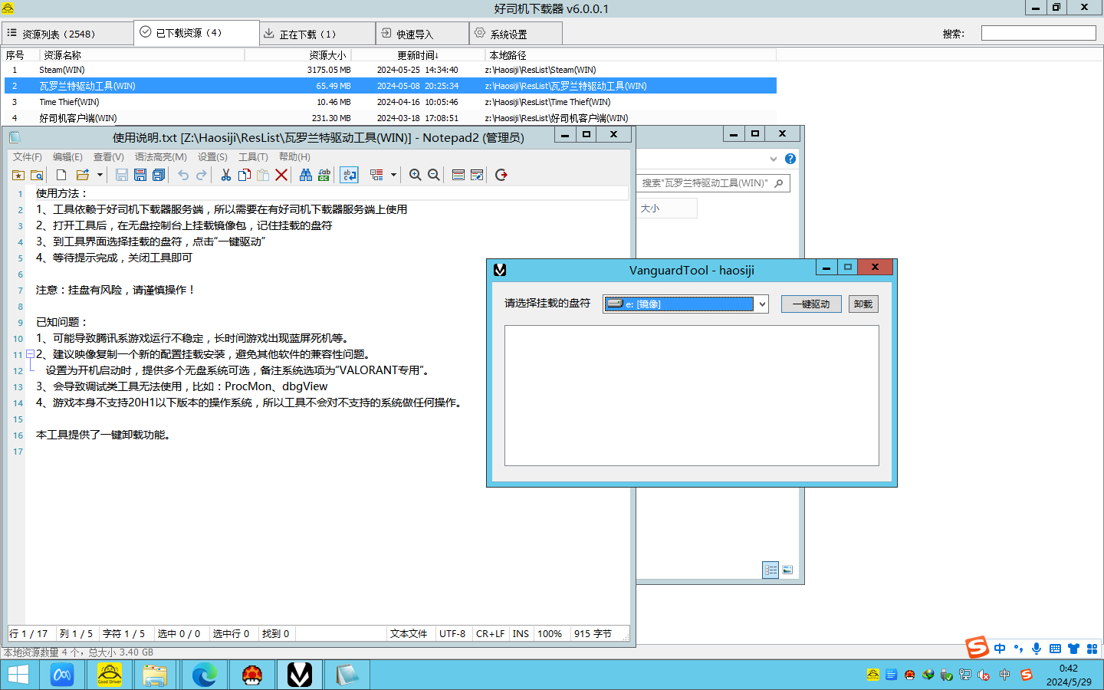Screen dimensions: 1104x690
Task: Click the CR+LF indicator in status bar
Action: 490,634
